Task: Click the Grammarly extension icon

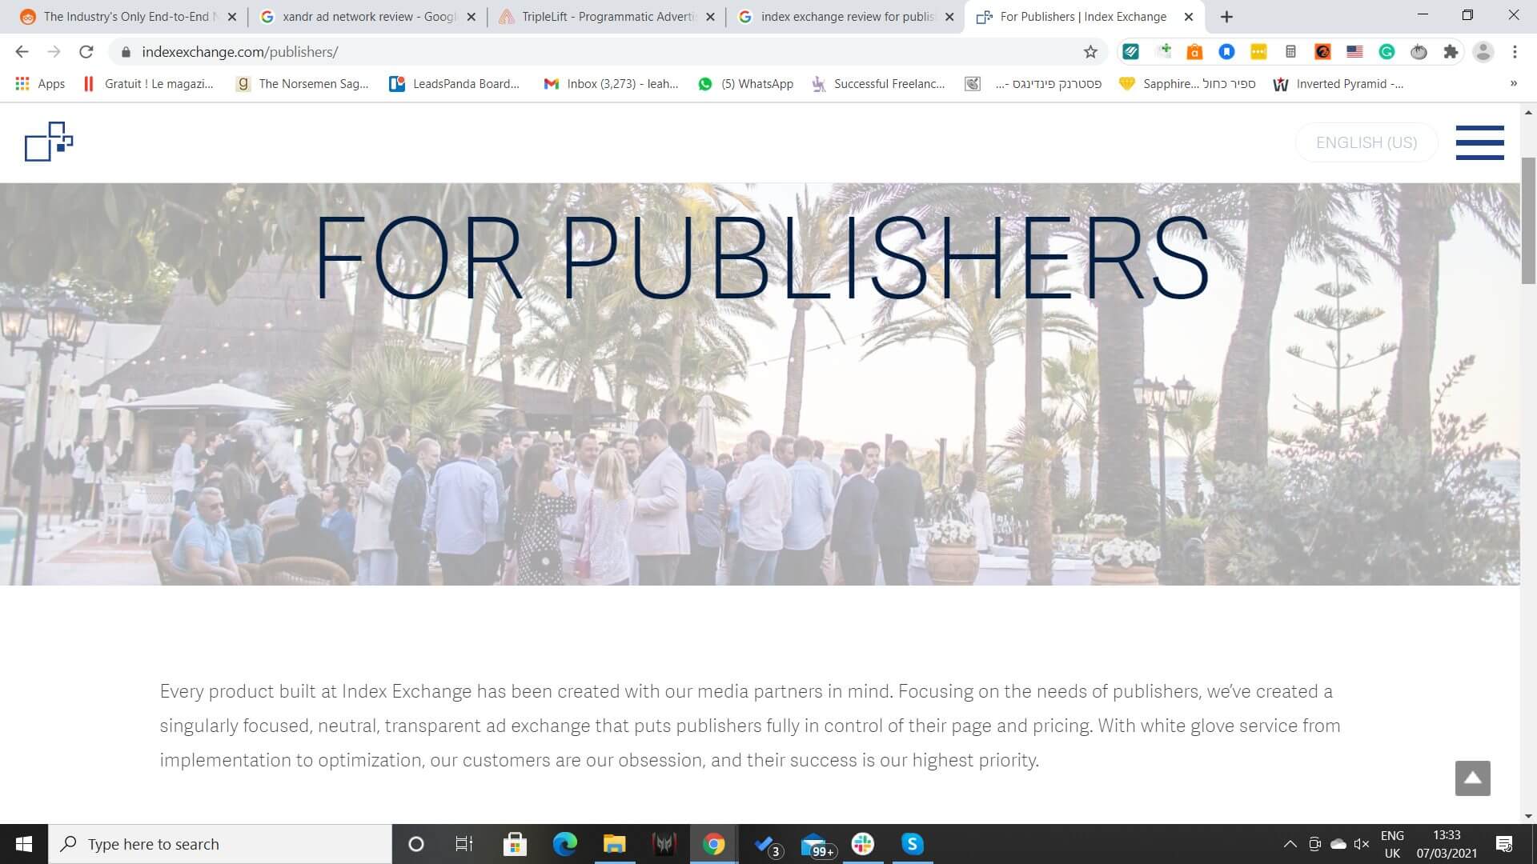Action: [x=1387, y=52]
